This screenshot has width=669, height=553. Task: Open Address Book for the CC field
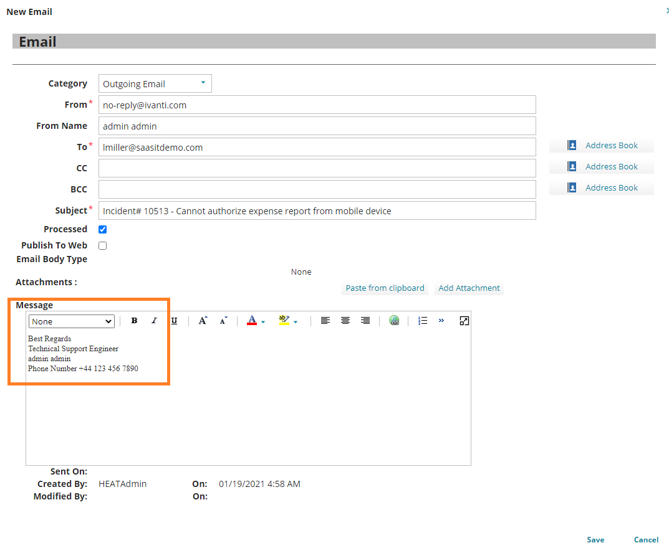click(x=602, y=167)
